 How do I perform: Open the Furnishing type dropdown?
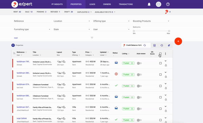coord(32,29)
